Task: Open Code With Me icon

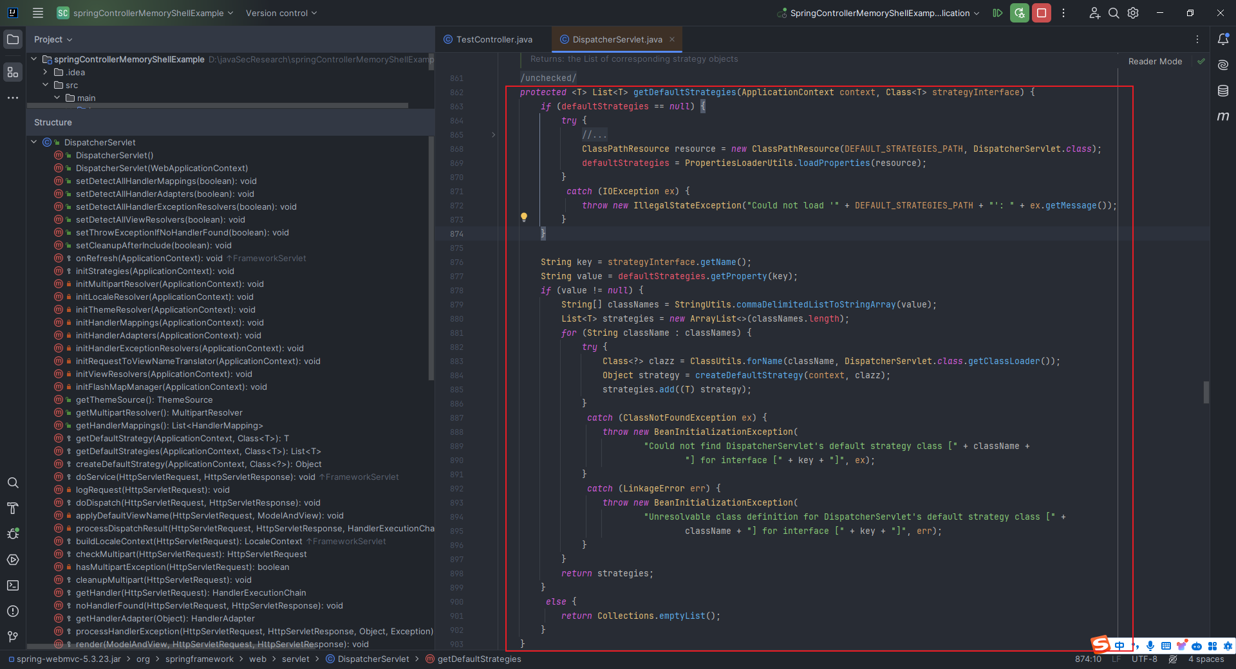Action: [1094, 13]
